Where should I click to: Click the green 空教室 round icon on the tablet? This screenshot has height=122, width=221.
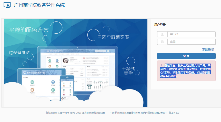coord(53,90)
